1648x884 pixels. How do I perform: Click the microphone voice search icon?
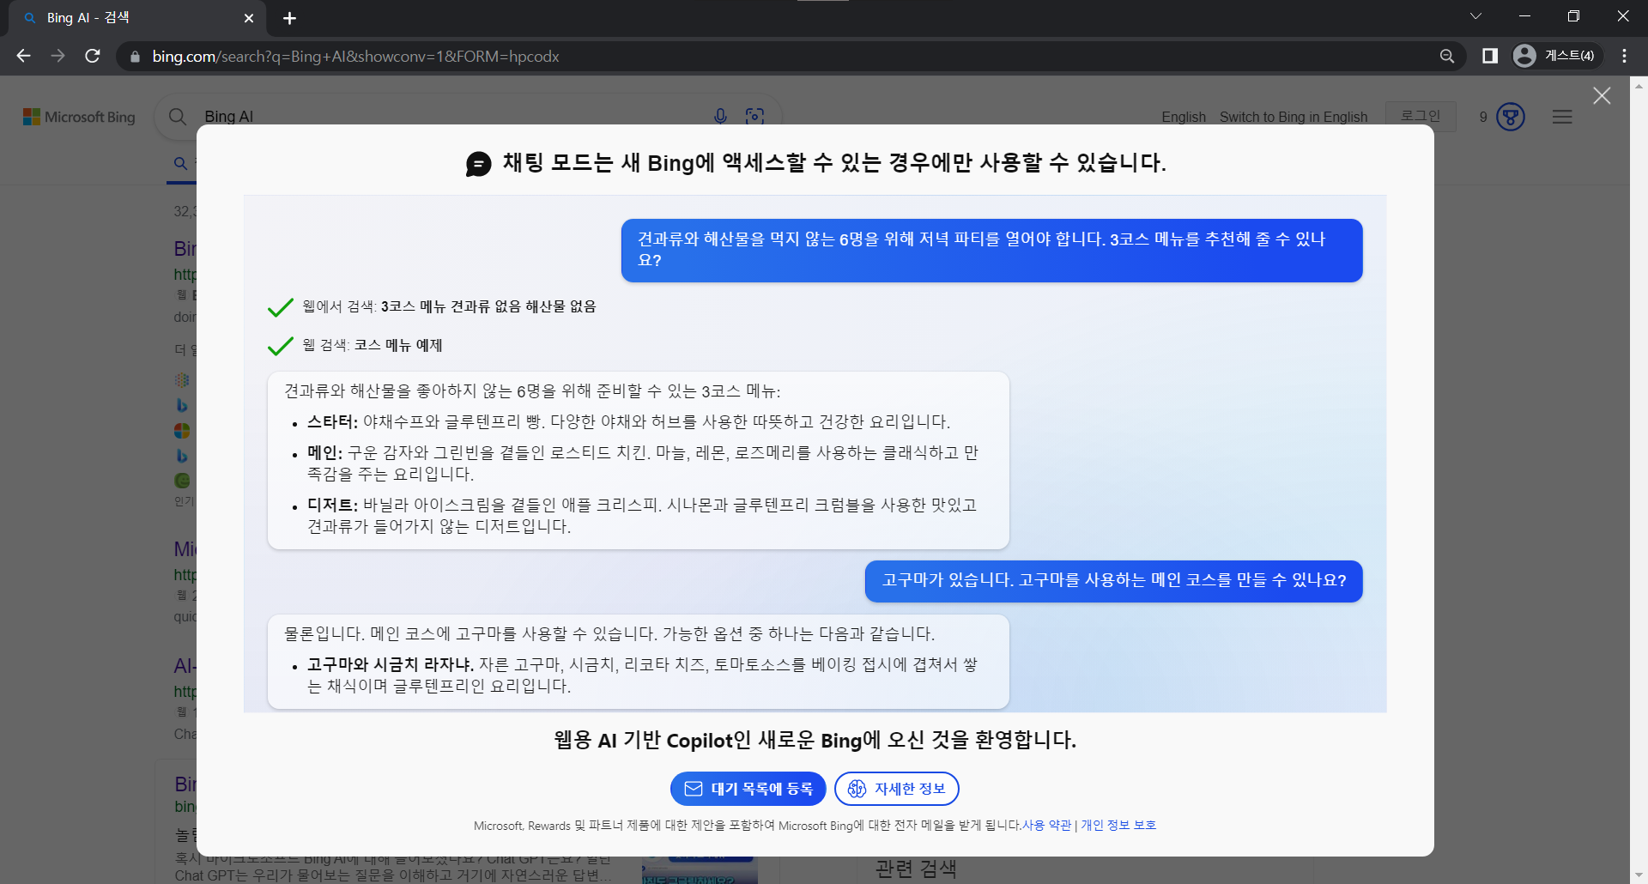pos(720,116)
